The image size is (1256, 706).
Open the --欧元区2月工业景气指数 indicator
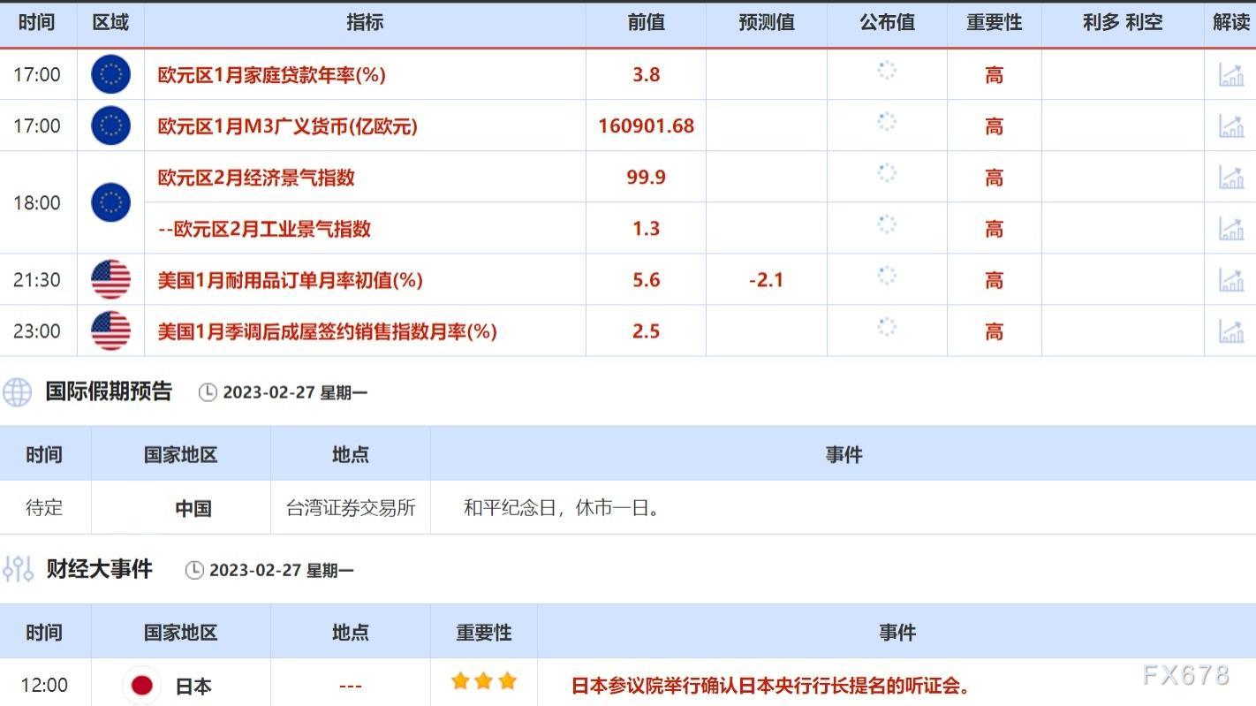264,229
